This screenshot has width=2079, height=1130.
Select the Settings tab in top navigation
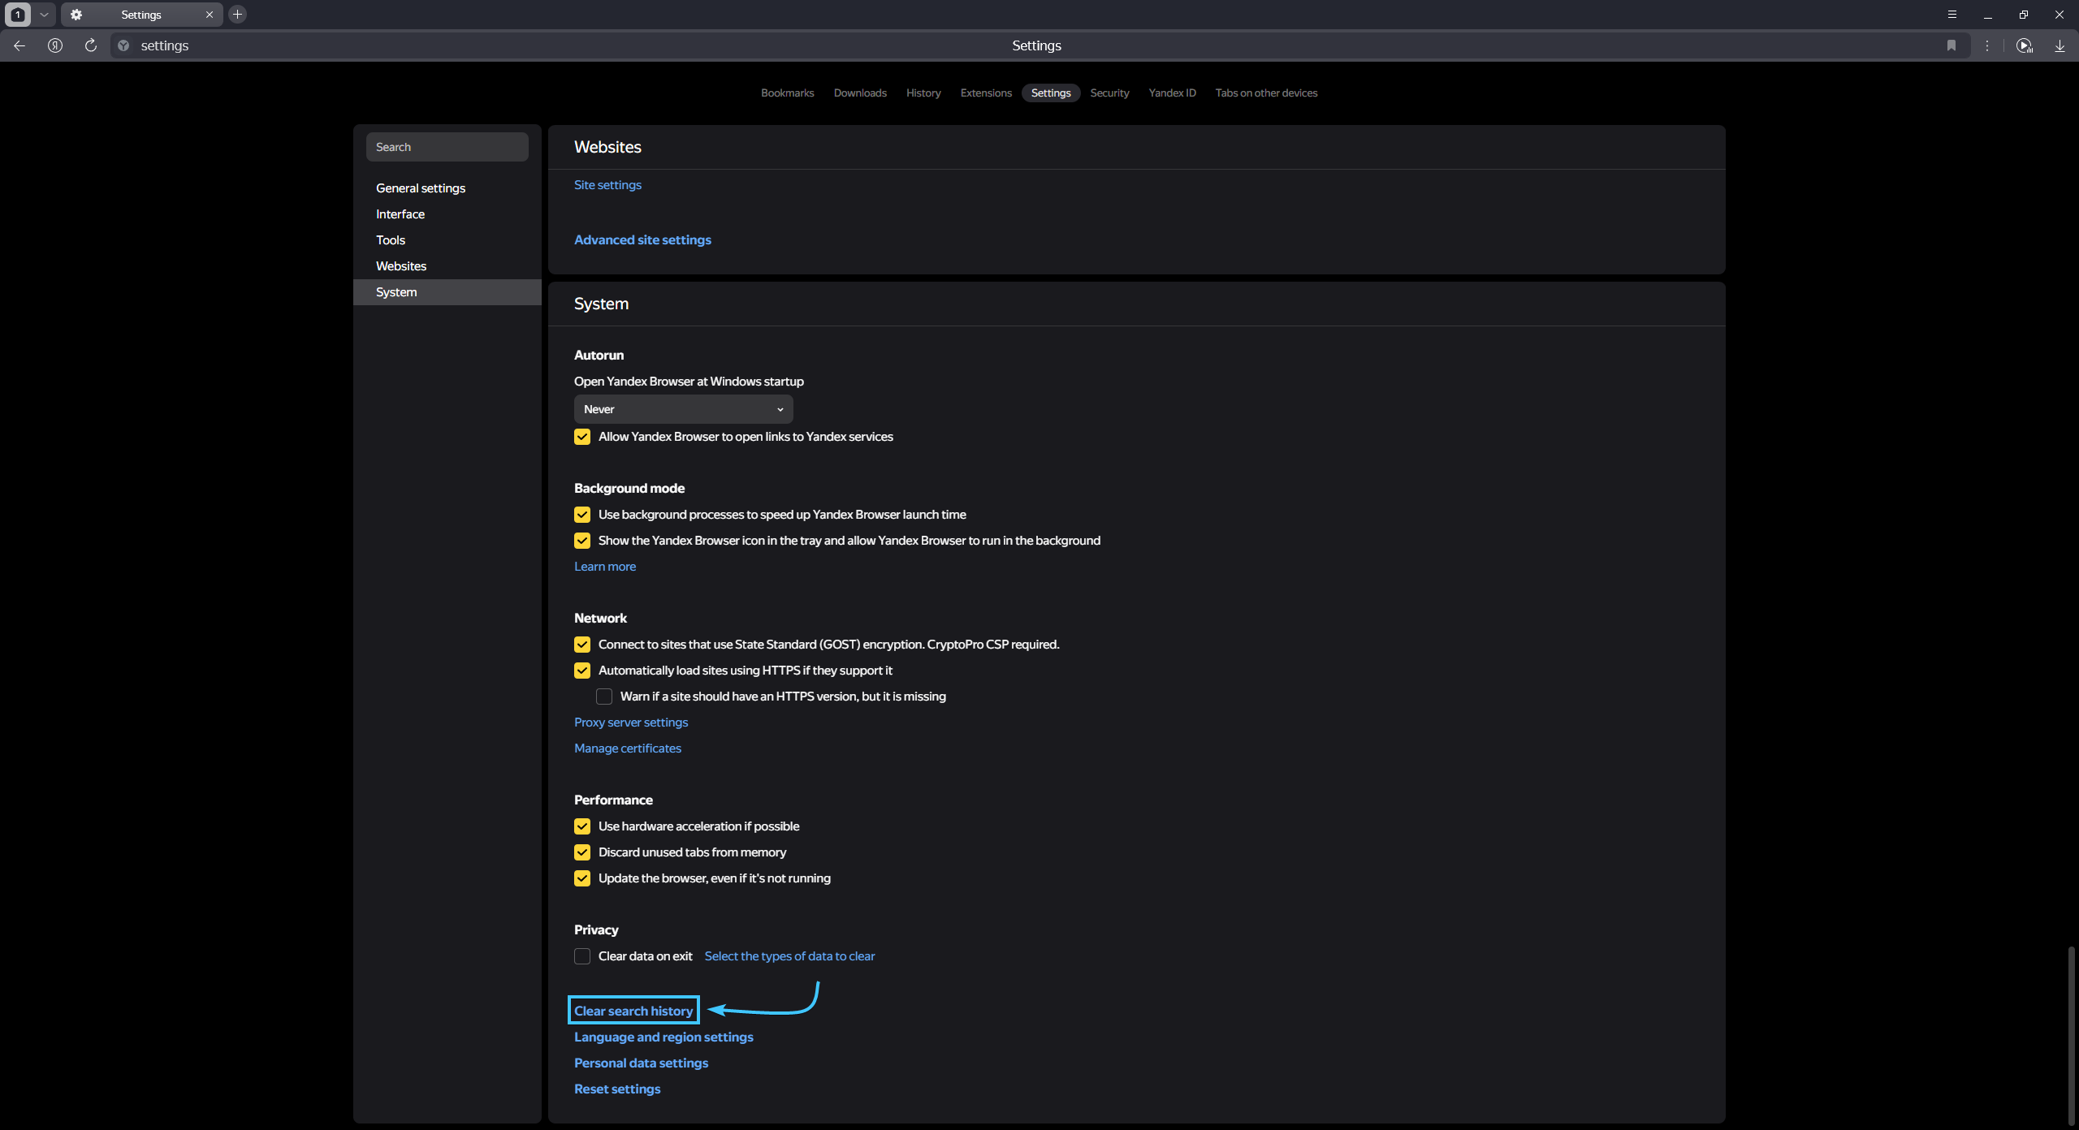click(1051, 93)
